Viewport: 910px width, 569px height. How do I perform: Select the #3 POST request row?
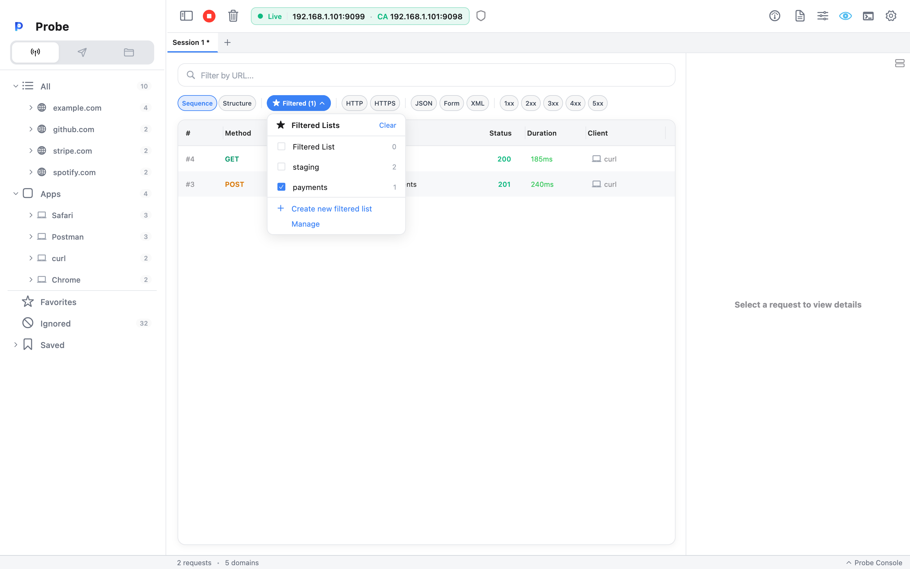tap(426, 184)
